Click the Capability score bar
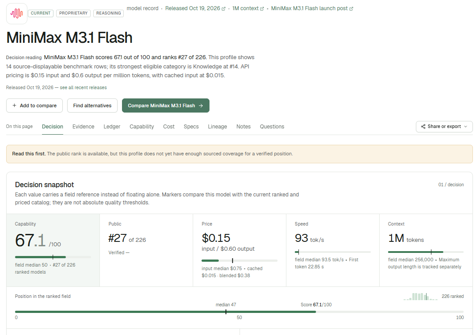This screenshot has width=476, height=335. 53,257
